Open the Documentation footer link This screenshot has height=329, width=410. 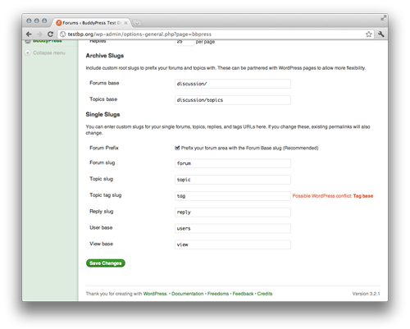click(188, 294)
